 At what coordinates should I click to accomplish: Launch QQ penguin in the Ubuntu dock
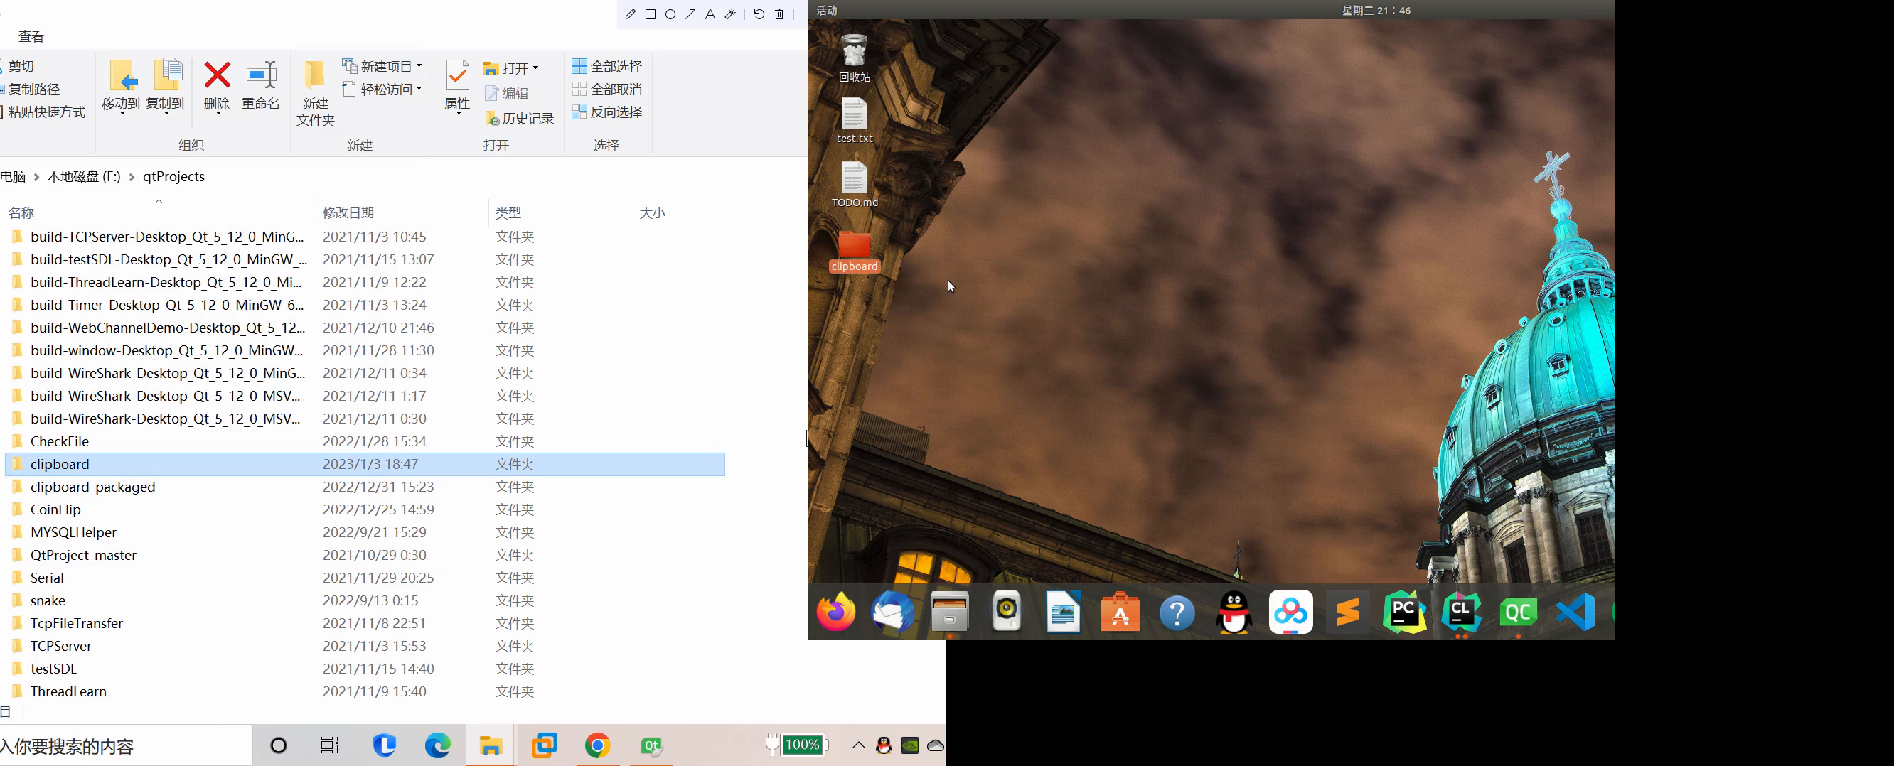tap(1234, 612)
